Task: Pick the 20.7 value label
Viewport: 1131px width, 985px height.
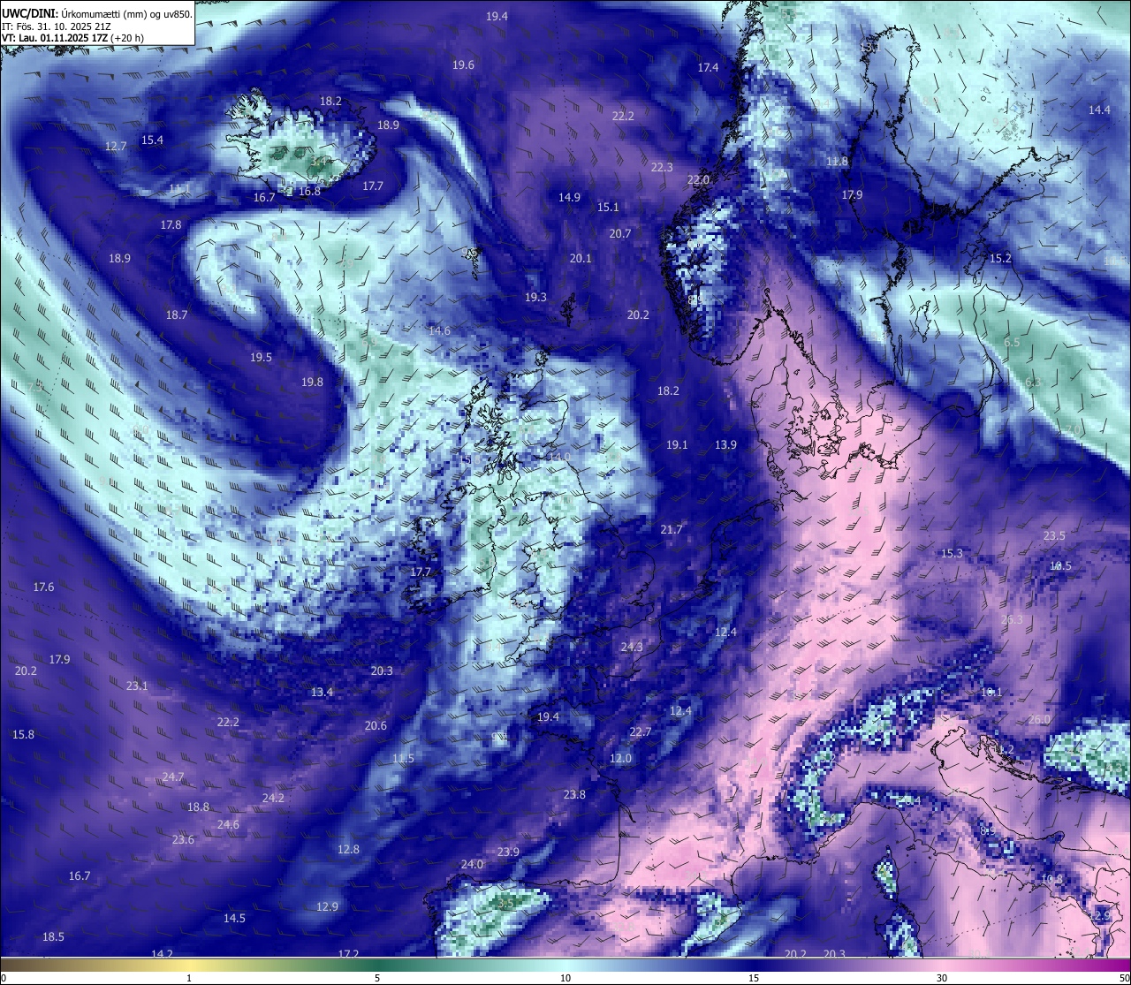Action: 620,233
